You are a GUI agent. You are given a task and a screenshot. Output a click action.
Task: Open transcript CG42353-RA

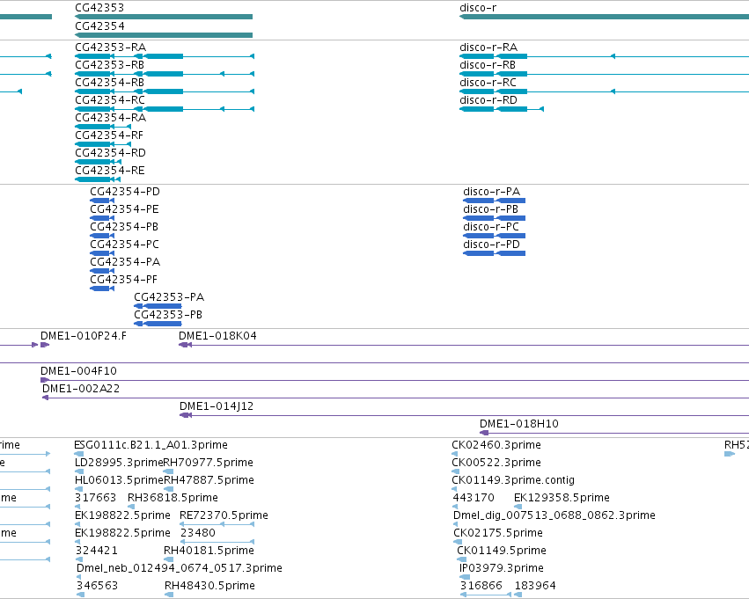coord(110,47)
